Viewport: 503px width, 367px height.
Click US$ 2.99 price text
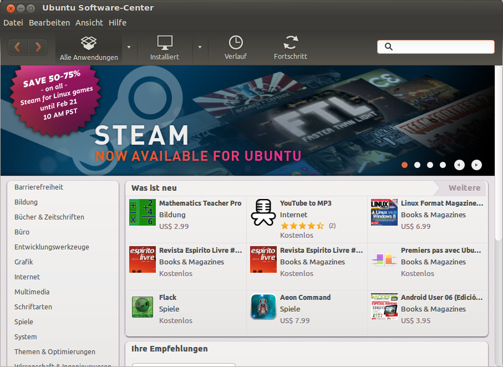174,227
